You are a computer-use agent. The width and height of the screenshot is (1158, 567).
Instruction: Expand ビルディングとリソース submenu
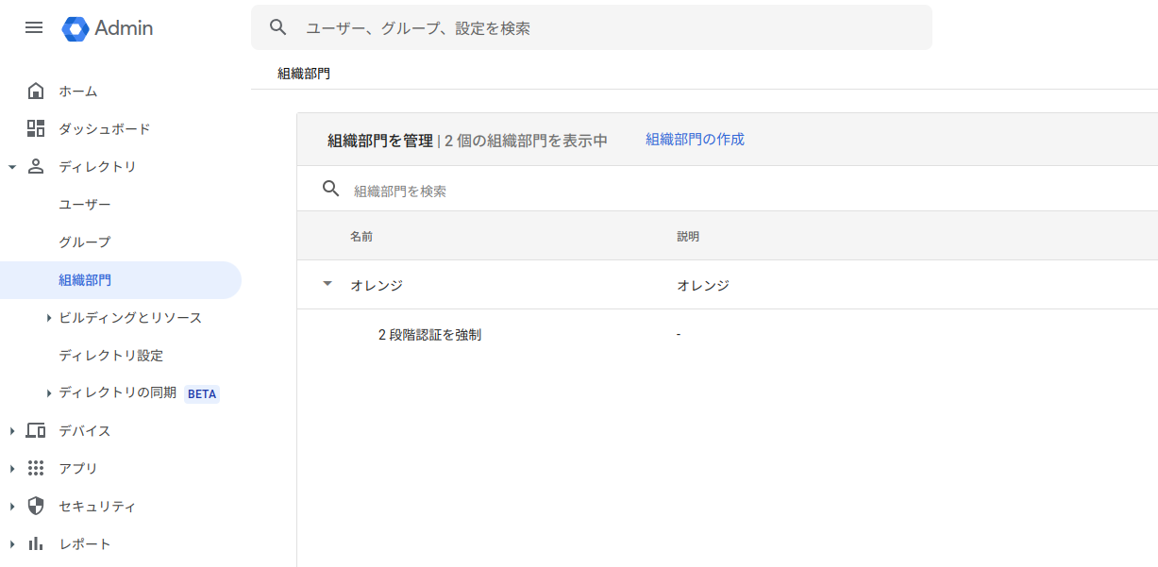48,318
